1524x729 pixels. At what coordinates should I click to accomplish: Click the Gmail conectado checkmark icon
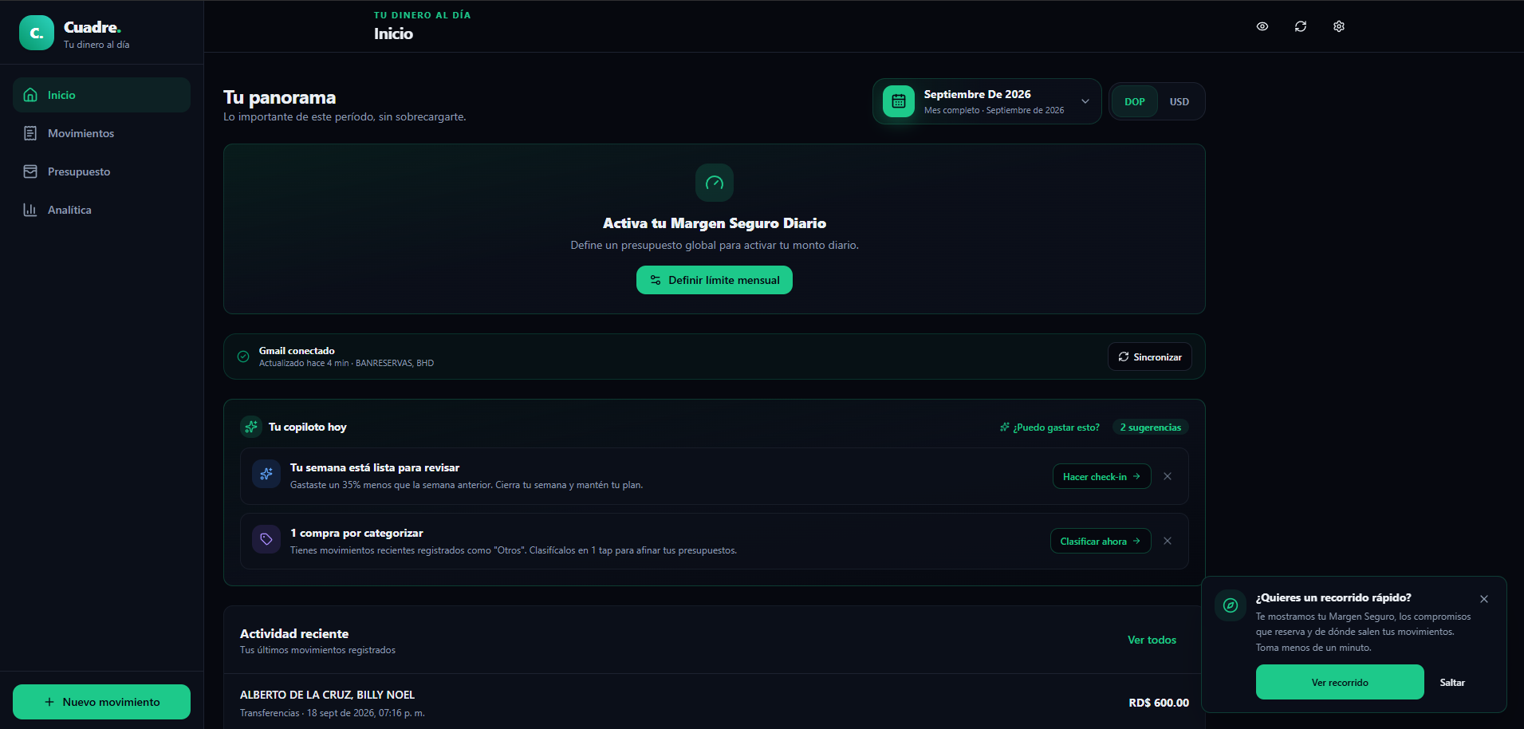click(x=243, y=357)
